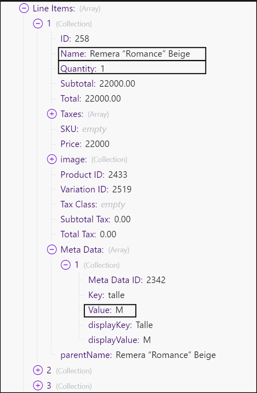The height and width of the screenshot is (393, 257).
Task: Expand collection 3
Action: pyautogui.click(x=38, y=385)
